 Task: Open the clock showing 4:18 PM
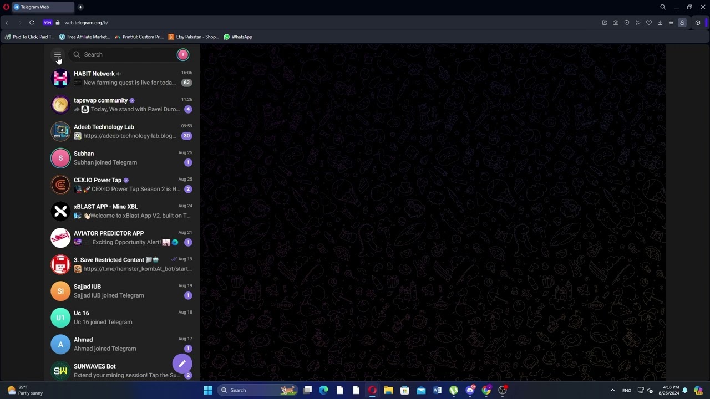click(669, 390)
